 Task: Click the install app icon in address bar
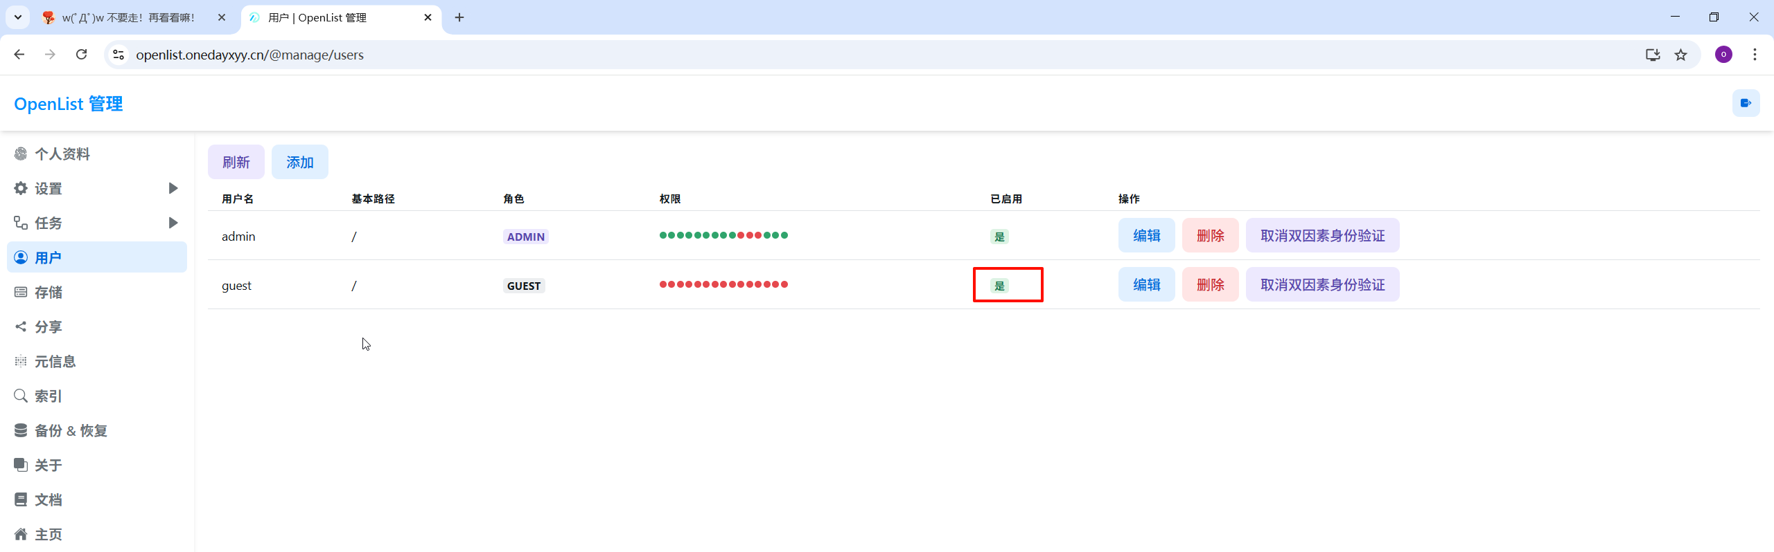(1653, 55)
